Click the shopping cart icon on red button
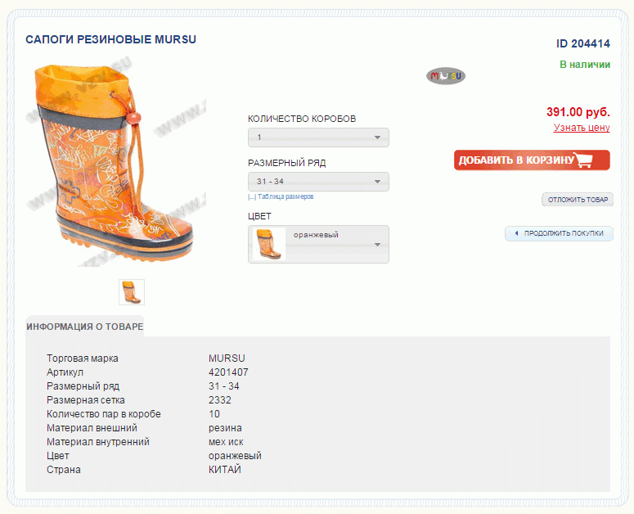634x514 pixels. pos(583,160)
